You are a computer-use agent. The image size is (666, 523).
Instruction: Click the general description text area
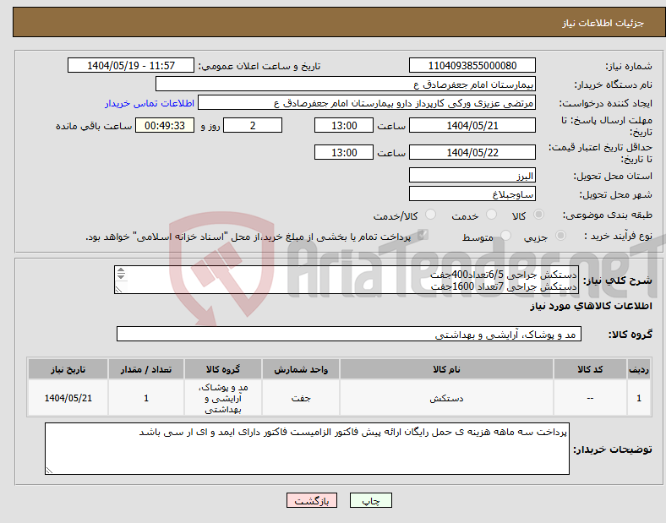(x=347, y=280)
